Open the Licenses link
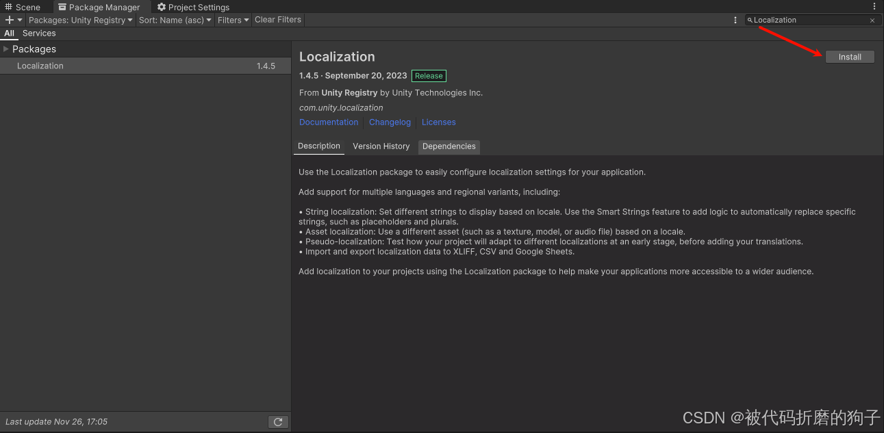 [x=439, y=122]
